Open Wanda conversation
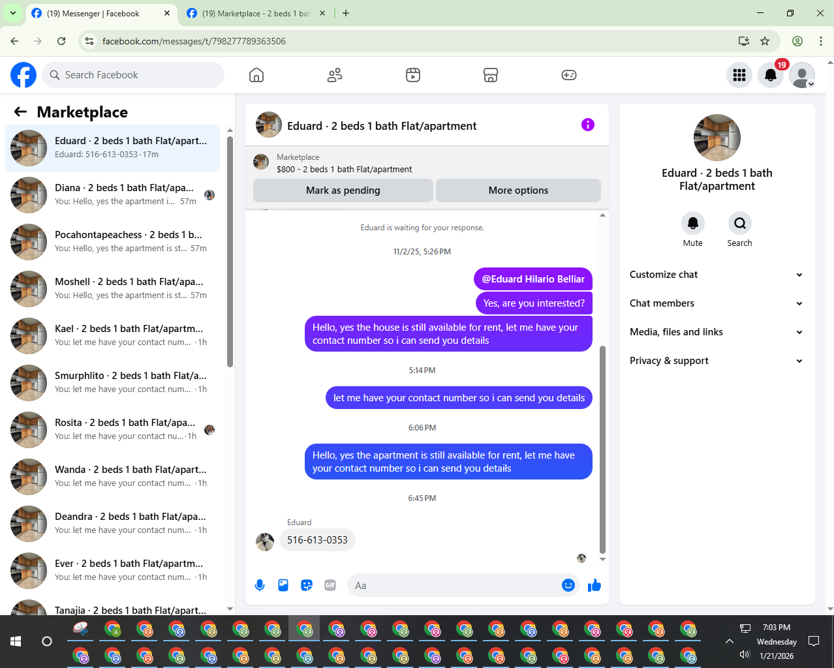This screenshot has width=834, height=668. click(112, 476)
